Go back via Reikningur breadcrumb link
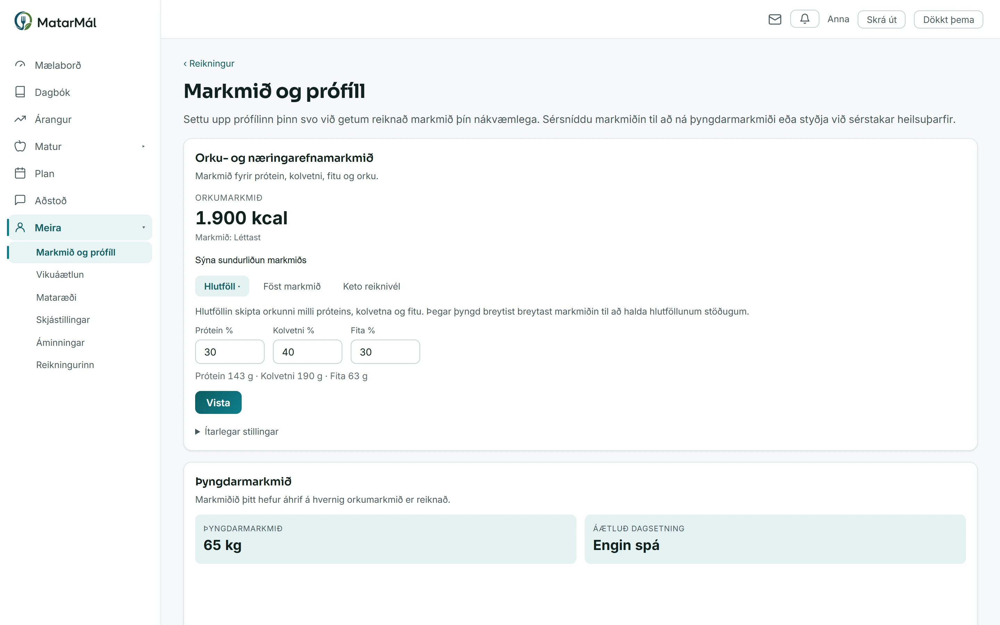 pos(209,63)
